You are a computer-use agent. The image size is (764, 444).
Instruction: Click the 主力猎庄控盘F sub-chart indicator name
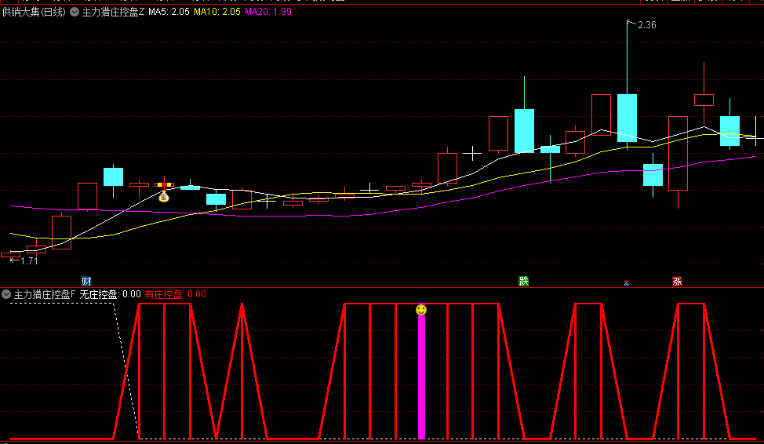point(45,294)
